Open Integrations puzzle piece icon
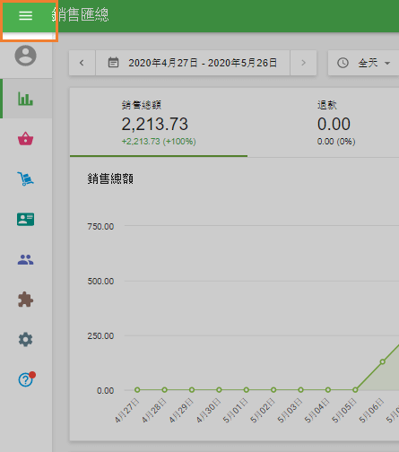The width and height of the screenshot is (399, 452). click(25, 300)
